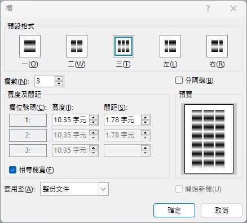247x223 pixels.
Task: Click the column 1 width field
Action: pos(70,120)
